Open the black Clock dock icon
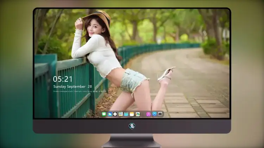The height and width of the screenshot is (148, 264). (x=115, y=114)
